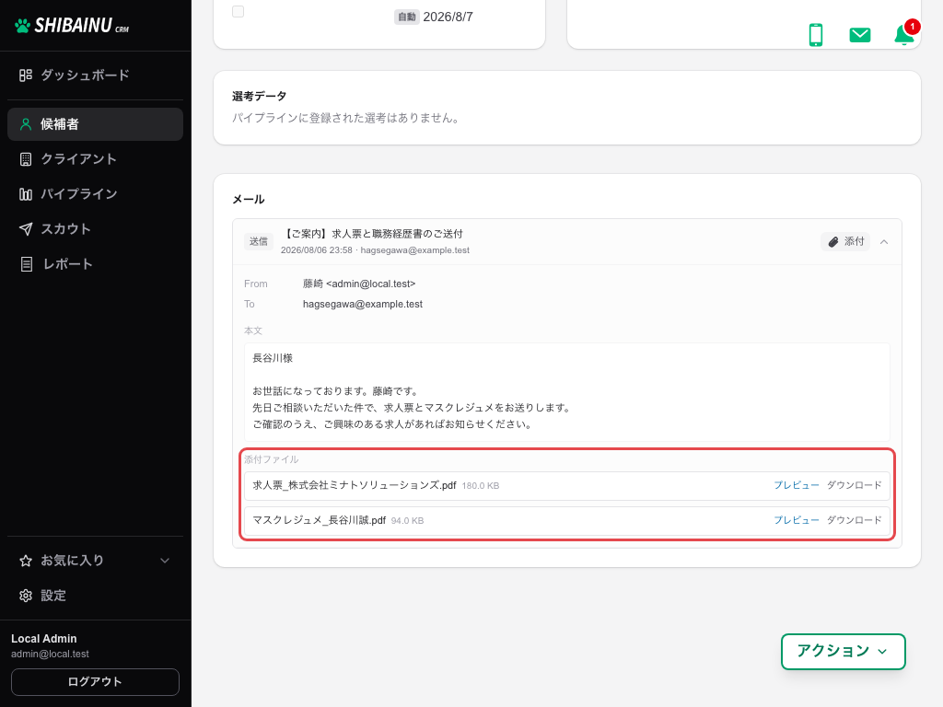Go to クライアント menu item

tap(95, 159)
